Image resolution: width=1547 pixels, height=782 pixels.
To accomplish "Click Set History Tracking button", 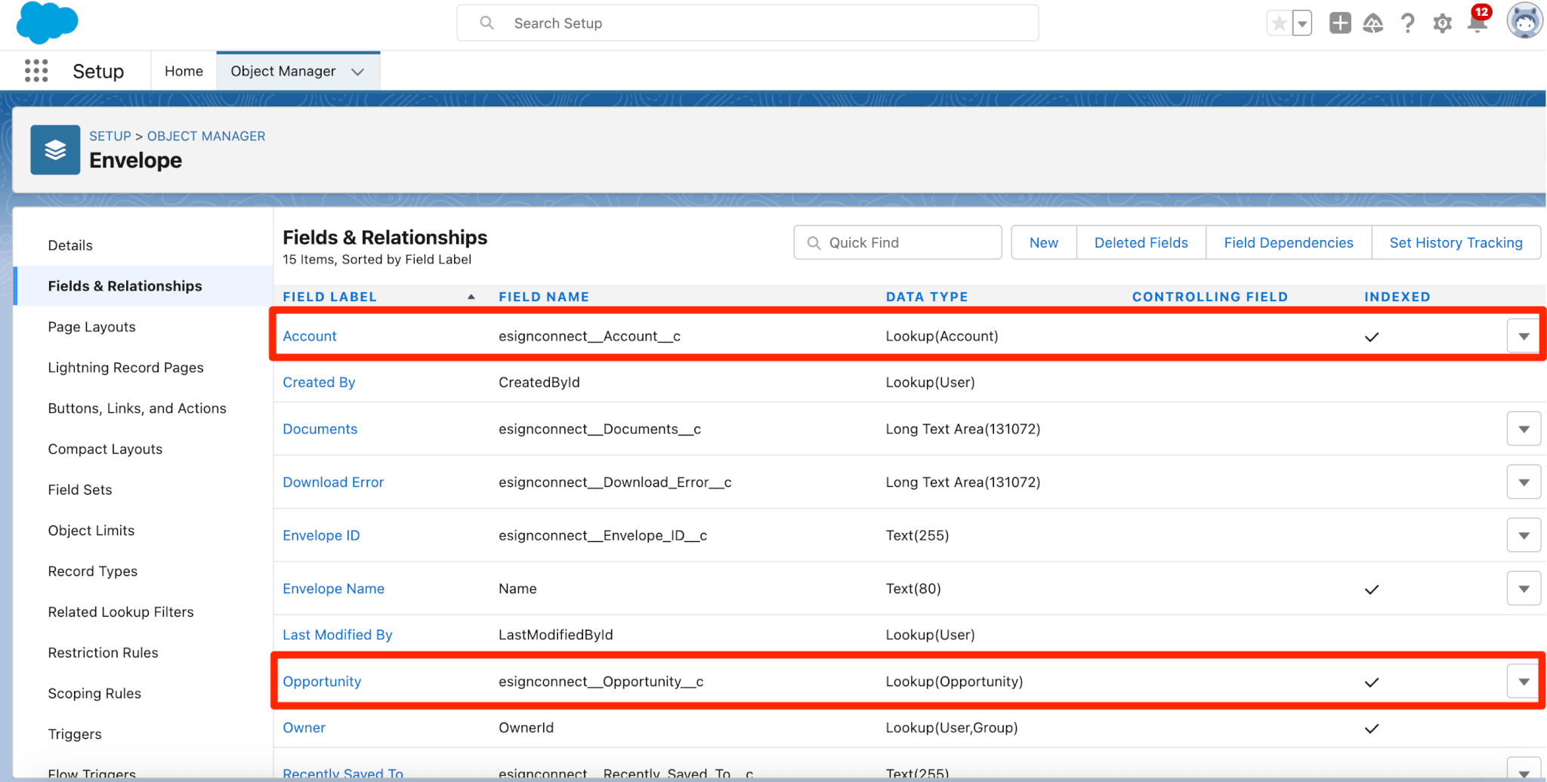I will (1456, 242).
